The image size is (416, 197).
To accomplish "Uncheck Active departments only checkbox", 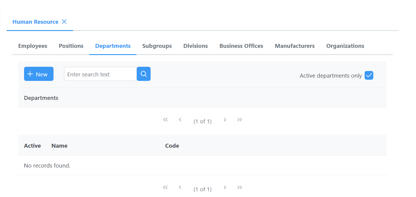I will click(x=369, y=75).
